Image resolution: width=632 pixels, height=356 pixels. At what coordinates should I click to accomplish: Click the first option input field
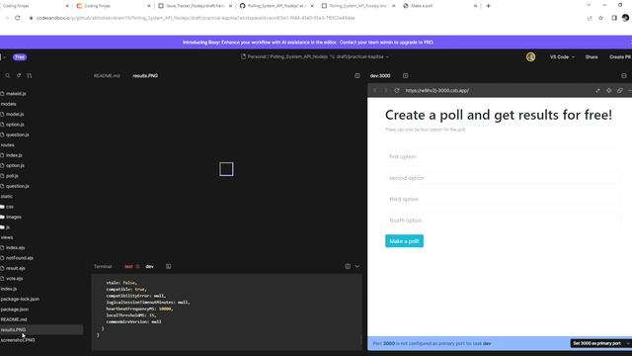(503, 156)
